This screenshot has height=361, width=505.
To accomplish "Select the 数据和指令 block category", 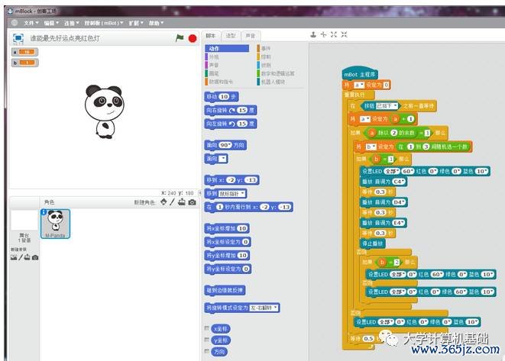I will point(224,80).
